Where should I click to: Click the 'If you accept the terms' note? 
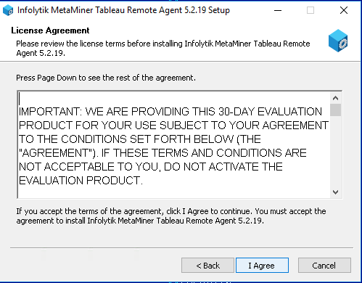click(x=171, y=216)
